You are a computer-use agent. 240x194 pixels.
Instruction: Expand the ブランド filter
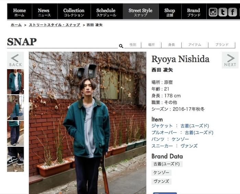(x=222, y=45)
